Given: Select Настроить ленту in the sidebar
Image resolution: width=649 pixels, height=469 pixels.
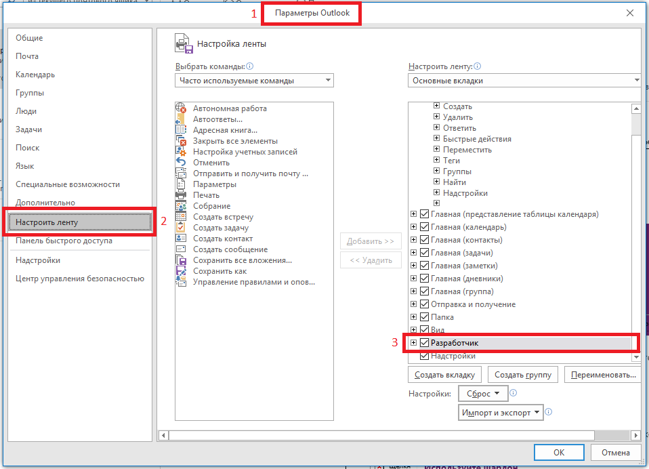Looking at the screenshot, I should 79,222.
